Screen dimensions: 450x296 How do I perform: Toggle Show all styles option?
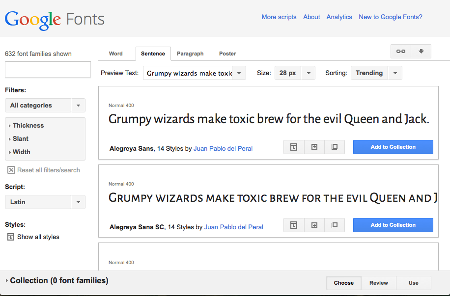tap(33, 237)
